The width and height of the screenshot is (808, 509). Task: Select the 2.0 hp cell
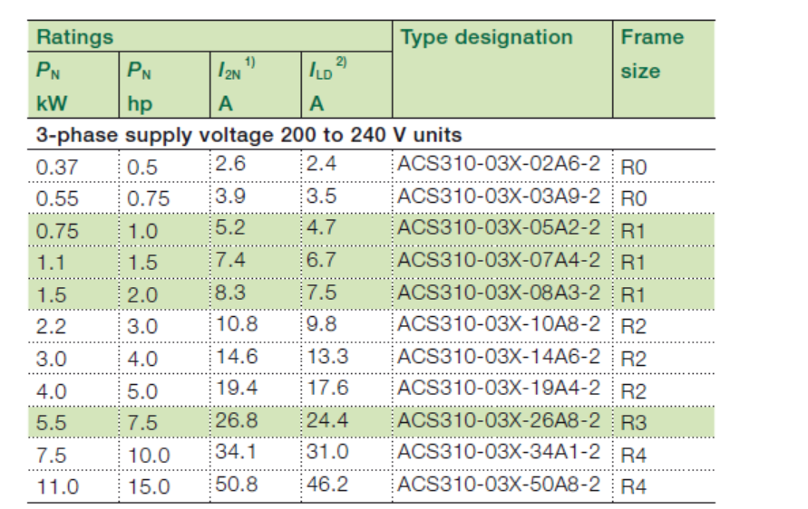tap(142, 295)
